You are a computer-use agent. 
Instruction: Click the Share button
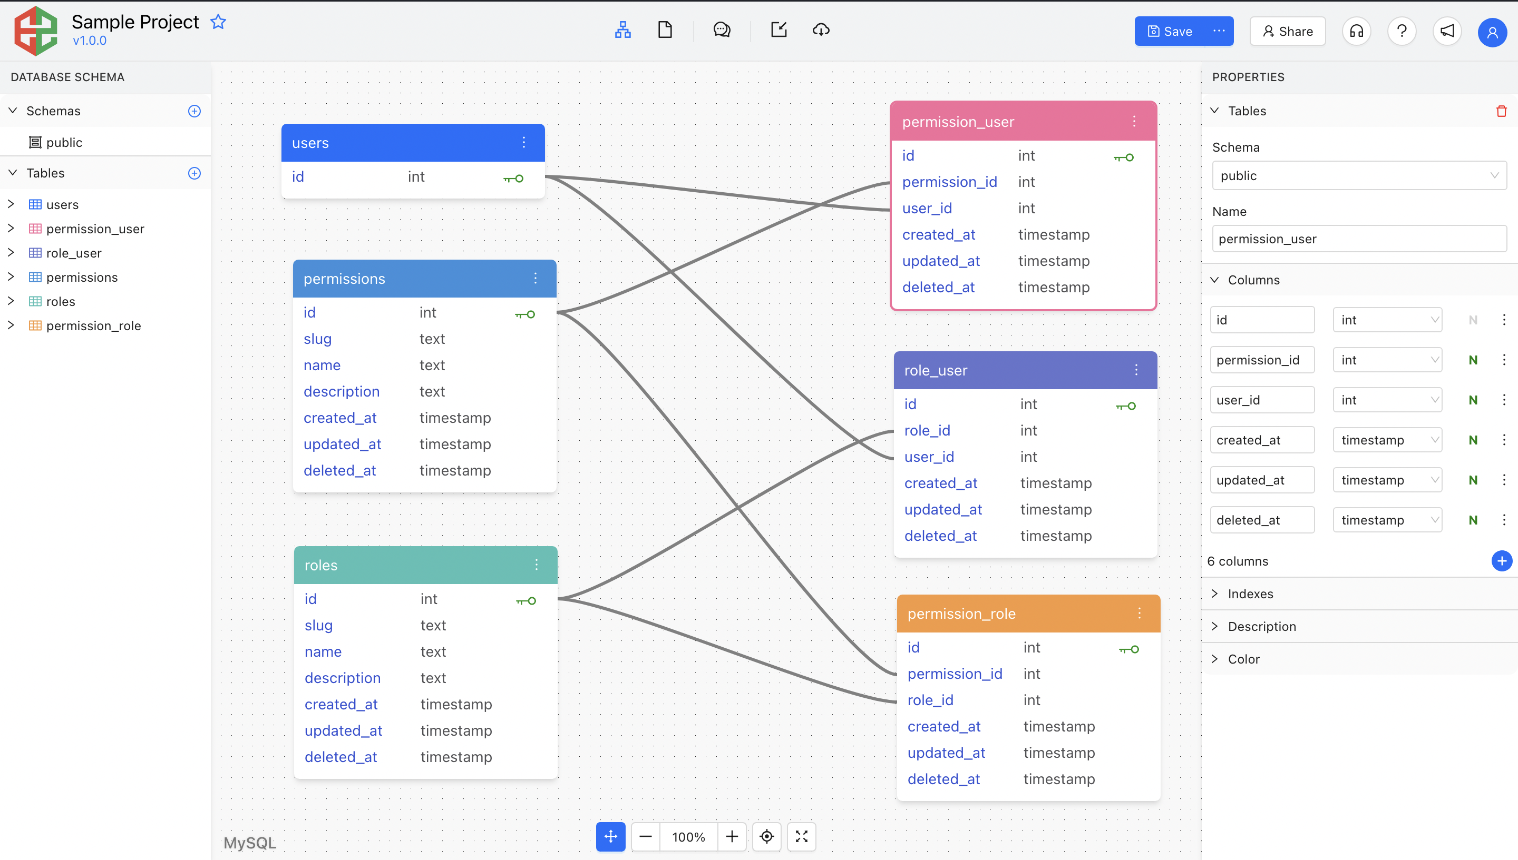click(1288, 31)
